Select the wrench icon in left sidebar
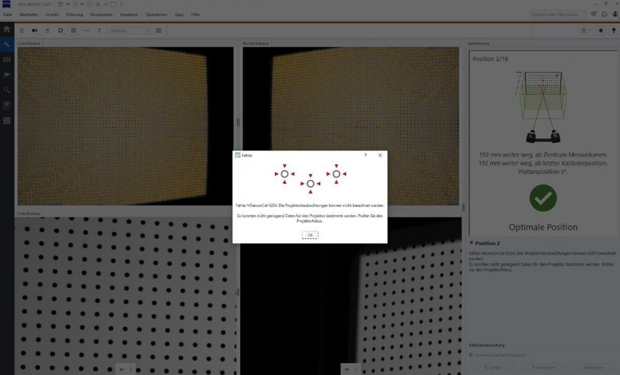Viewport: 620px width, 375px height. coord(7,45)
